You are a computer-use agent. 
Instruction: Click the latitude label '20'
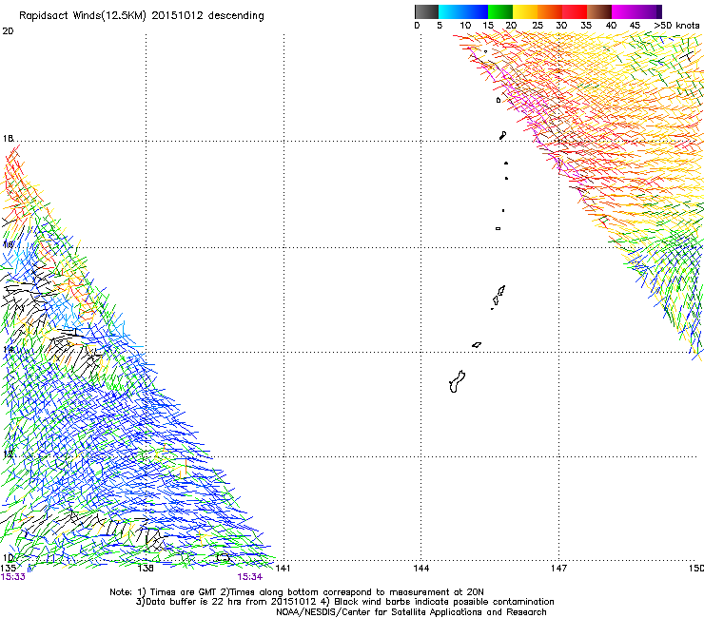[x=8, y=31]
